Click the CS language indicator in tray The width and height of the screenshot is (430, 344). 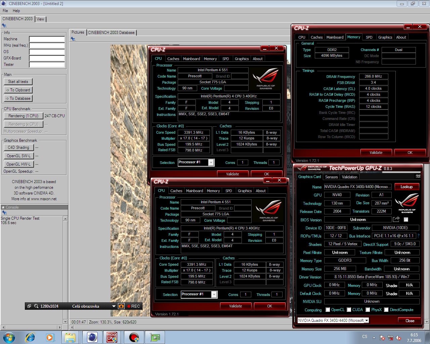point(364,337)
